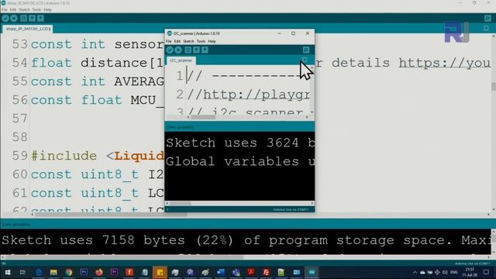Open Premiere Pro from the taskbar
Screen dimensions: 496x279
[114, 272]
